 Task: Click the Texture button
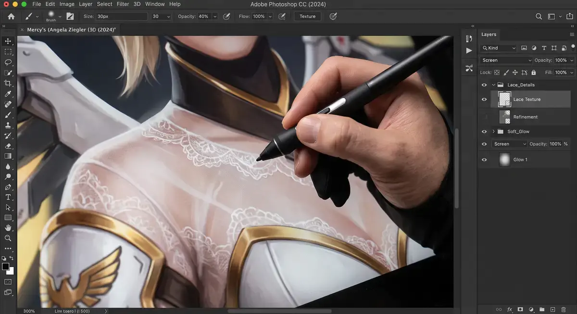pos(308,16)
